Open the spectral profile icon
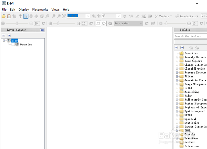The width and height of the screenshot is (207, 149). [x=131, y=16]
